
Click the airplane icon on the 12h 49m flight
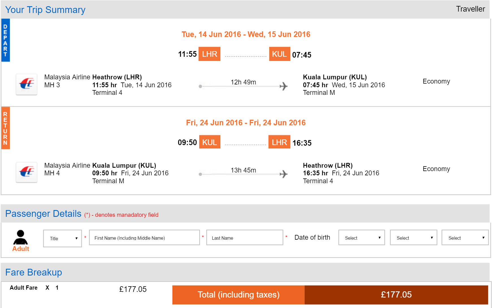283,86
